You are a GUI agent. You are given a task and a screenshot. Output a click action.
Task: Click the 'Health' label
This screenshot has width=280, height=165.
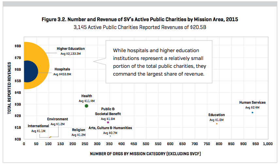click(x=87, y=96)
